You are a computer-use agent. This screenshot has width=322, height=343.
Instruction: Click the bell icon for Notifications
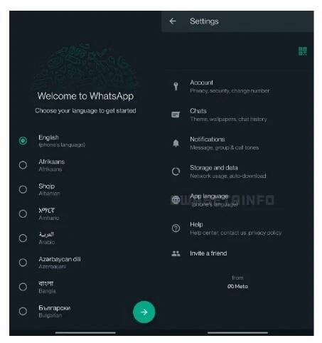point(176,143)
